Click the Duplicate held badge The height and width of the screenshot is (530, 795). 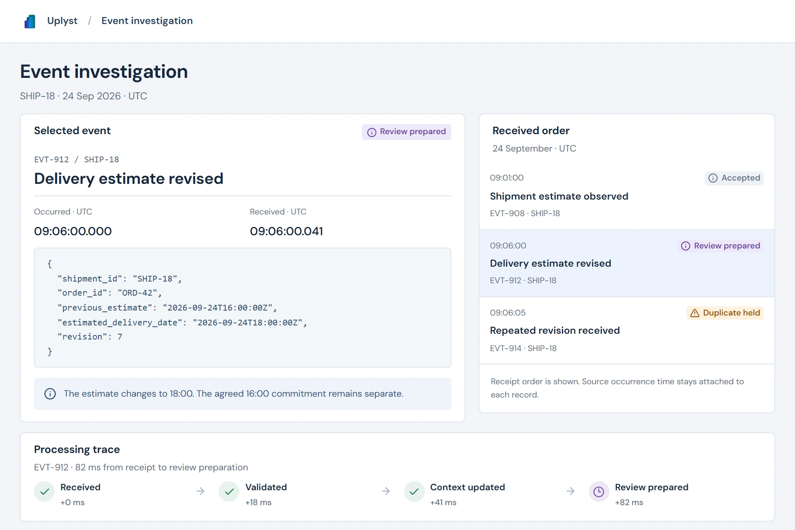click(725, 313)
